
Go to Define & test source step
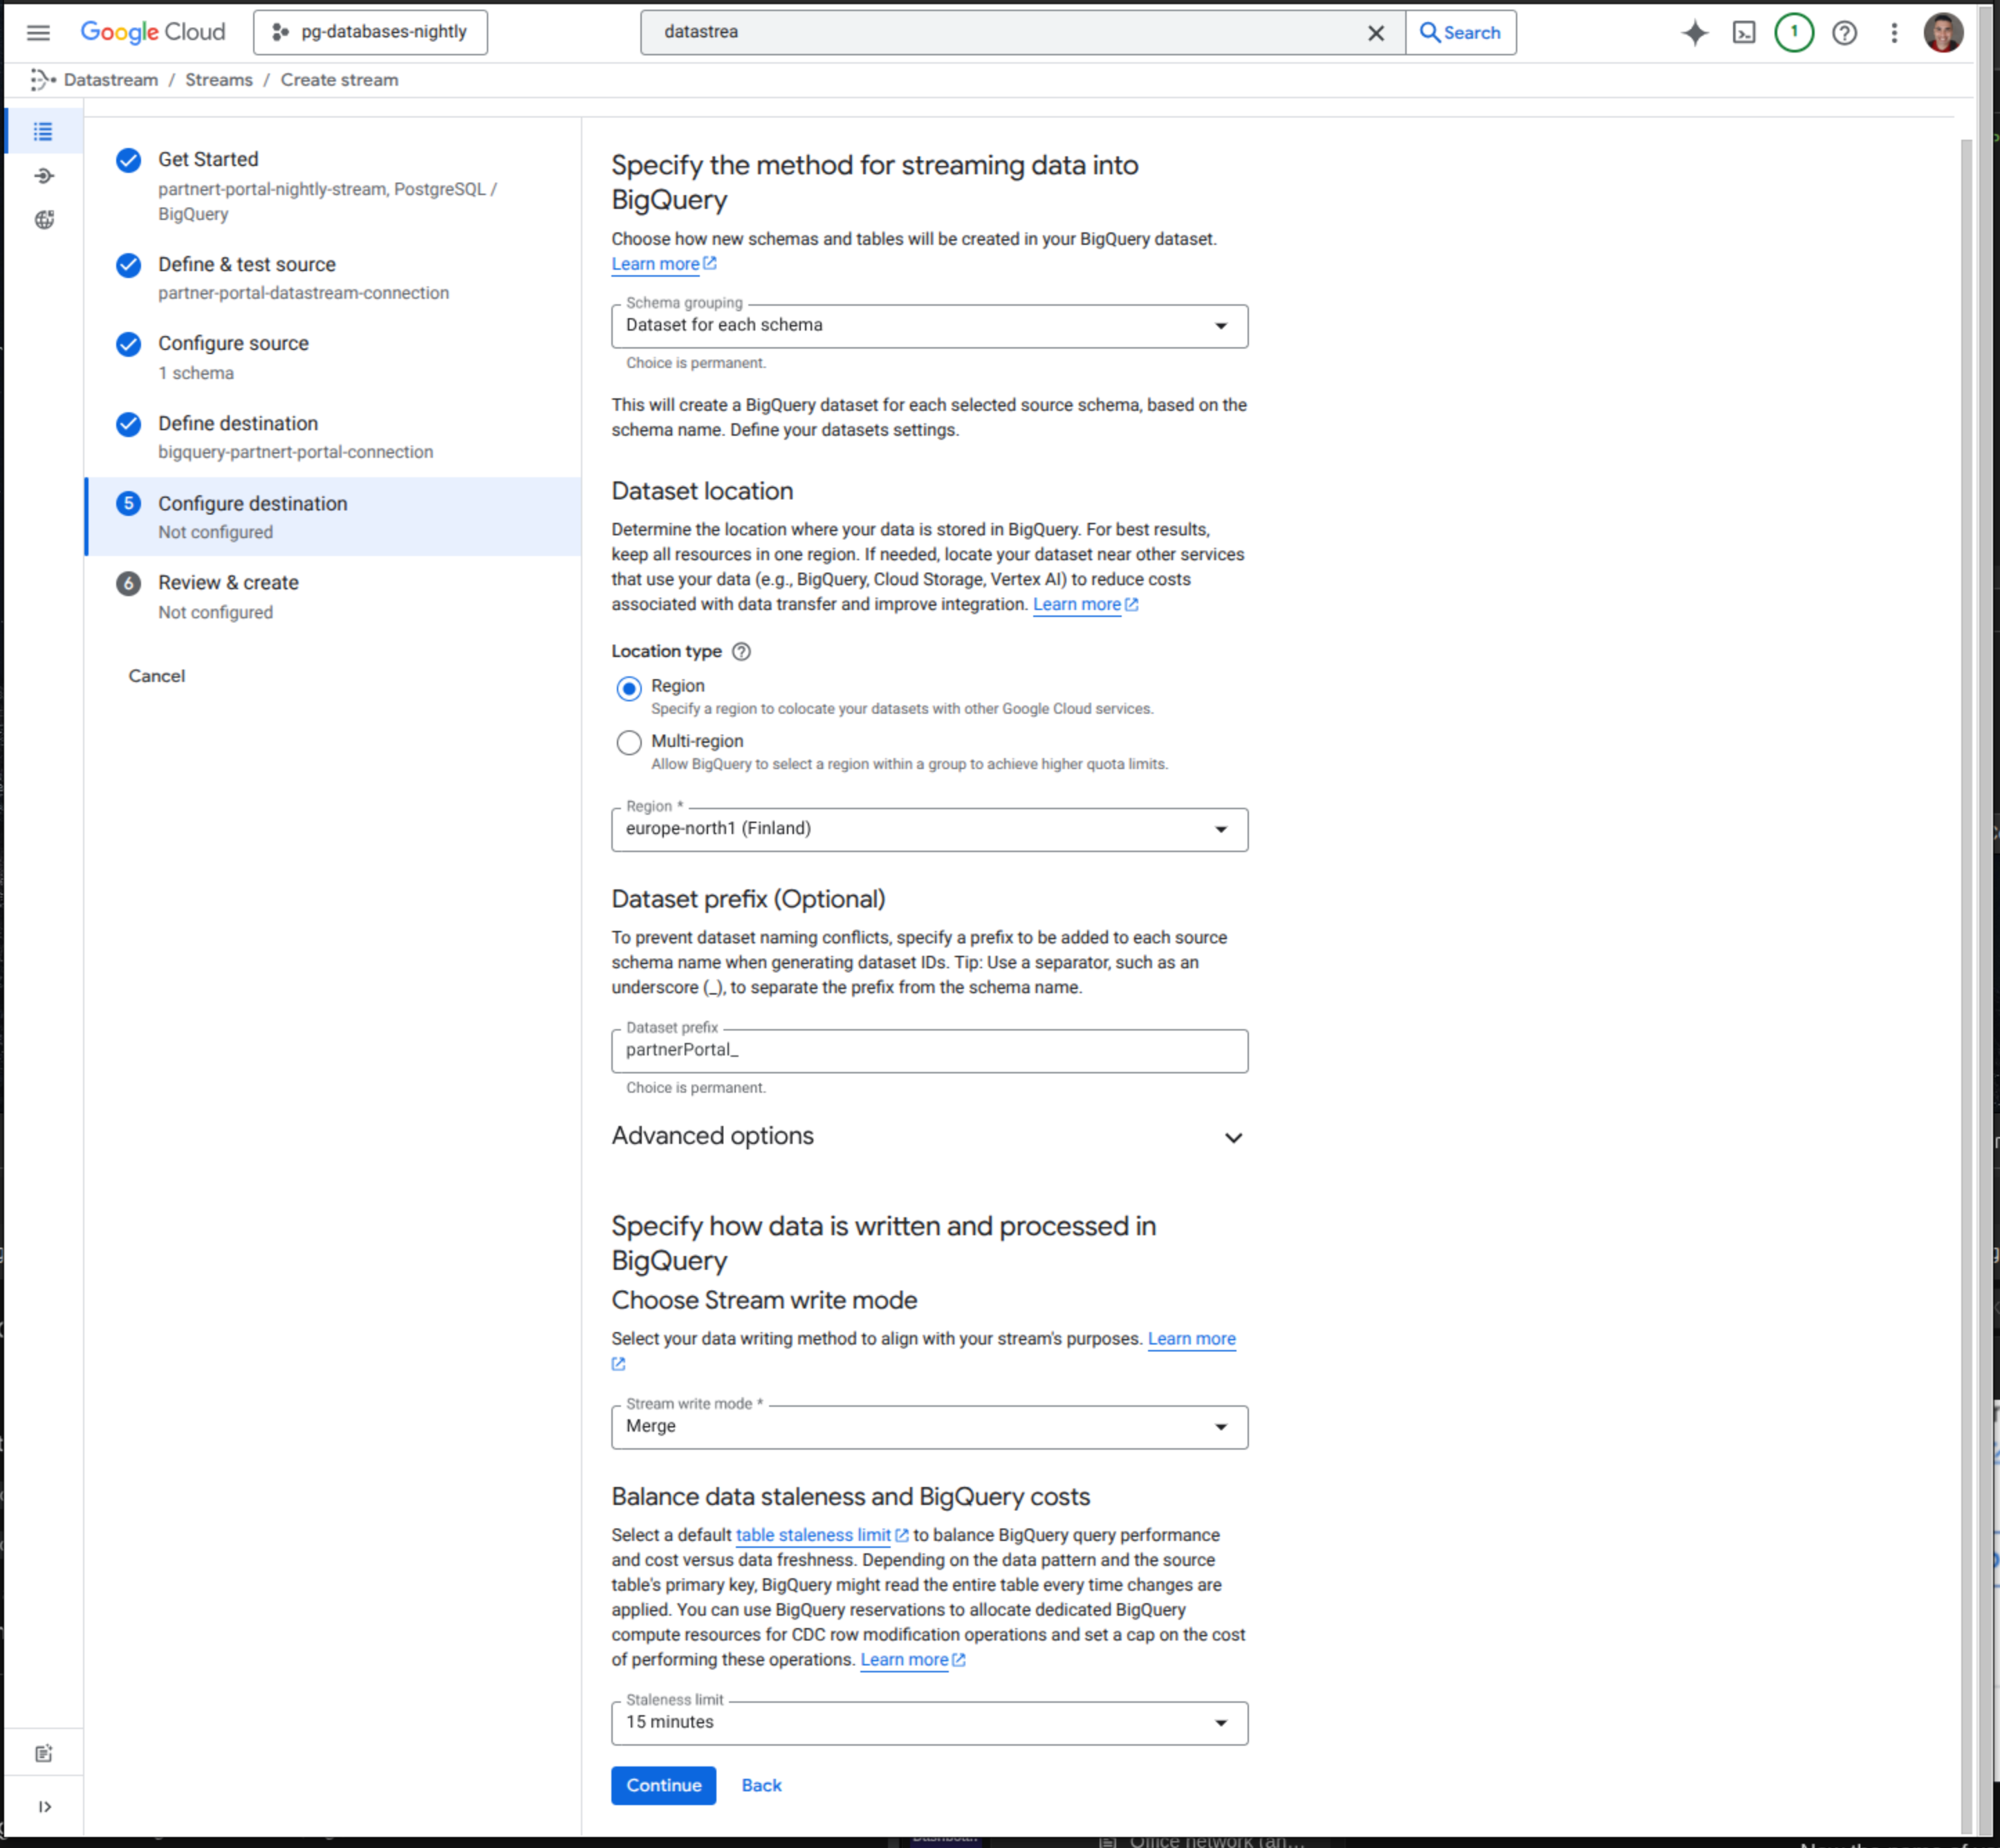click(x=247, y=265)
